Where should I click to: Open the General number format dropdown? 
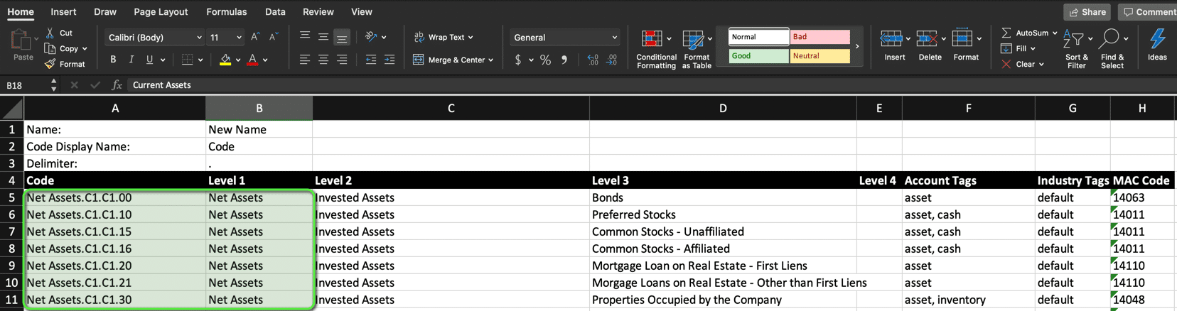565,38
